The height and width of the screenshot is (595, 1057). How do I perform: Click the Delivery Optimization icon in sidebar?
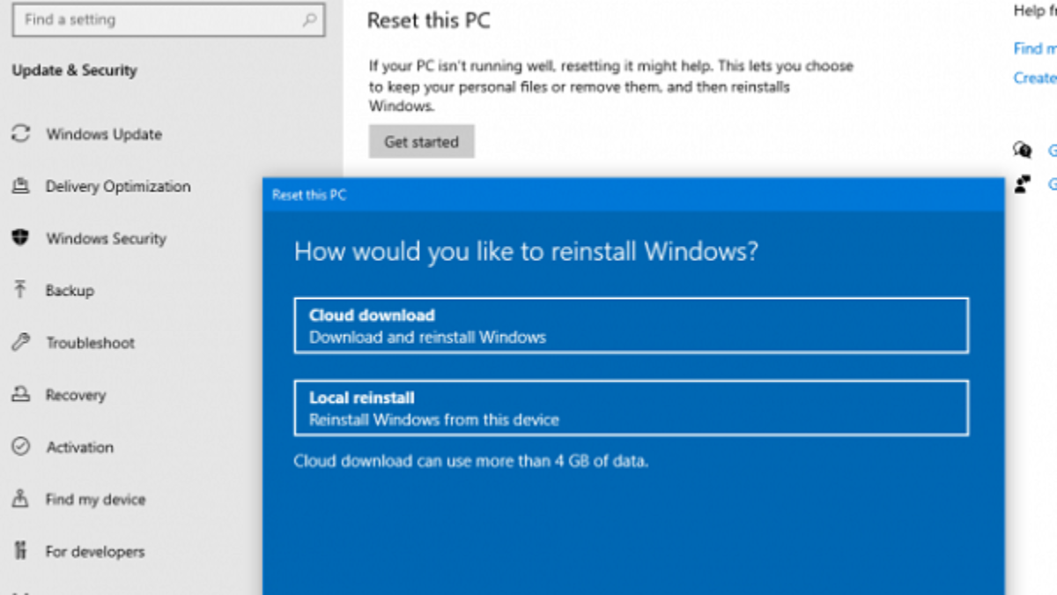[19, 186]
